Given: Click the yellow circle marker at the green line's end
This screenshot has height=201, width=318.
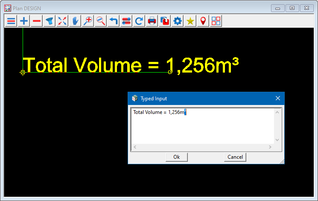Looking at the screenshot, I should pos(170,72).
